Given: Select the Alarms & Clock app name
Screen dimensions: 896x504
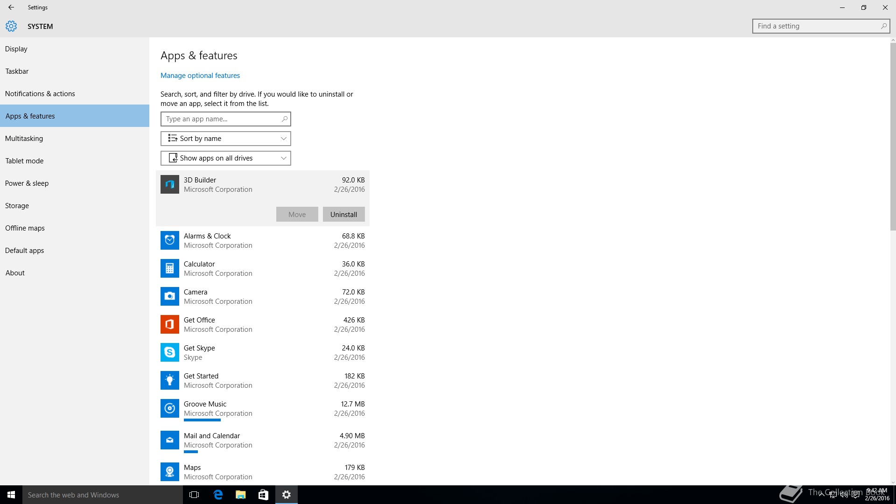Looking at the screenshot, I should point(207,236).
